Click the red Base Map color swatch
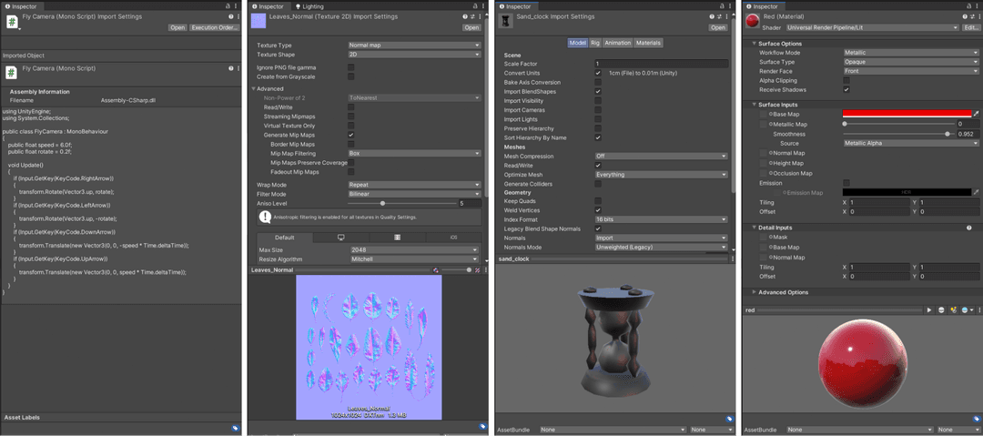983x436 pixels. (907, 114)
